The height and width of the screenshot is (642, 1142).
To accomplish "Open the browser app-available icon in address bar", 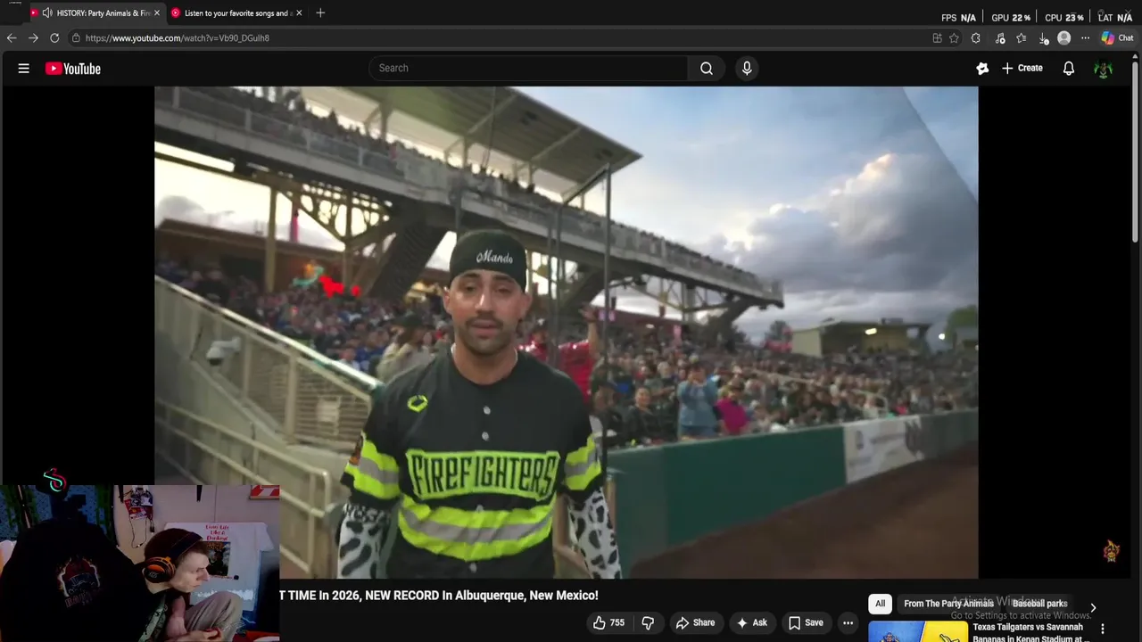I will tap(937, 38).
